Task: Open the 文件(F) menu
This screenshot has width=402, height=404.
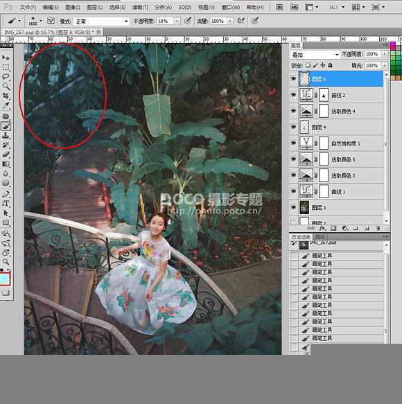Action: [x=28, y=7]
